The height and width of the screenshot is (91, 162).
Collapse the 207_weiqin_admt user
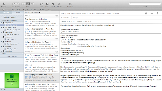[x=2, y=28]
